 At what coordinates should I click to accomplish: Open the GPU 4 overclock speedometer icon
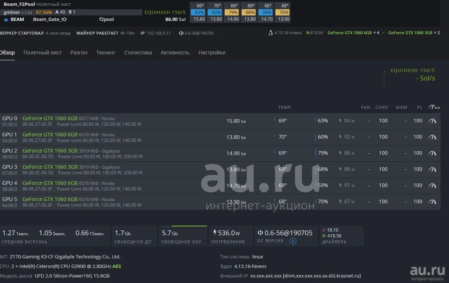pyautogui.click(x=432, y=185)
